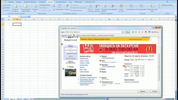This screenshot has height=100, width=178.
Task: Stop page loading in web query dialog
Action: tap(139, 32)
